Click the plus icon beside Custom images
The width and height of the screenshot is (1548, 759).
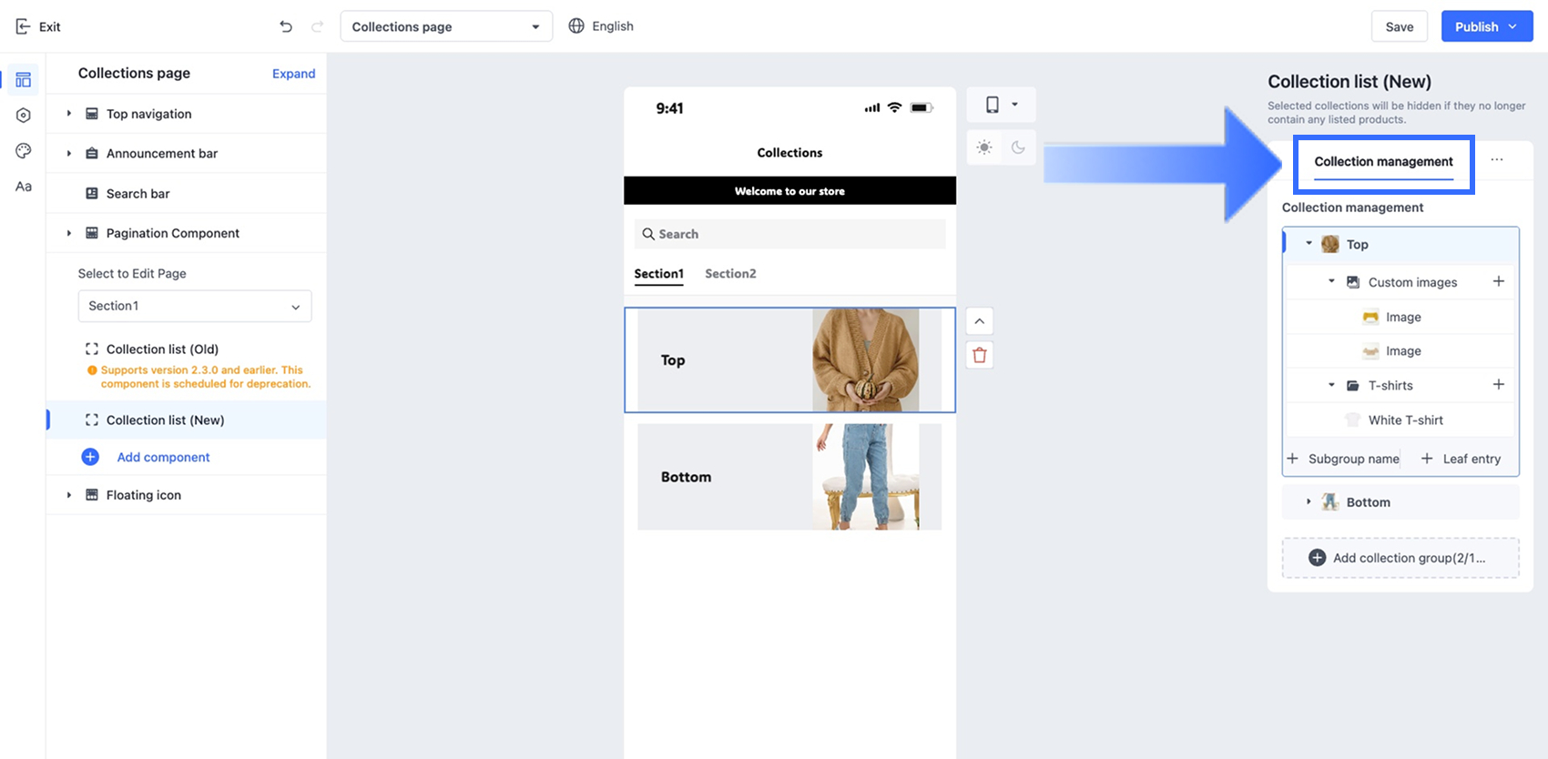coord(1498,282)
